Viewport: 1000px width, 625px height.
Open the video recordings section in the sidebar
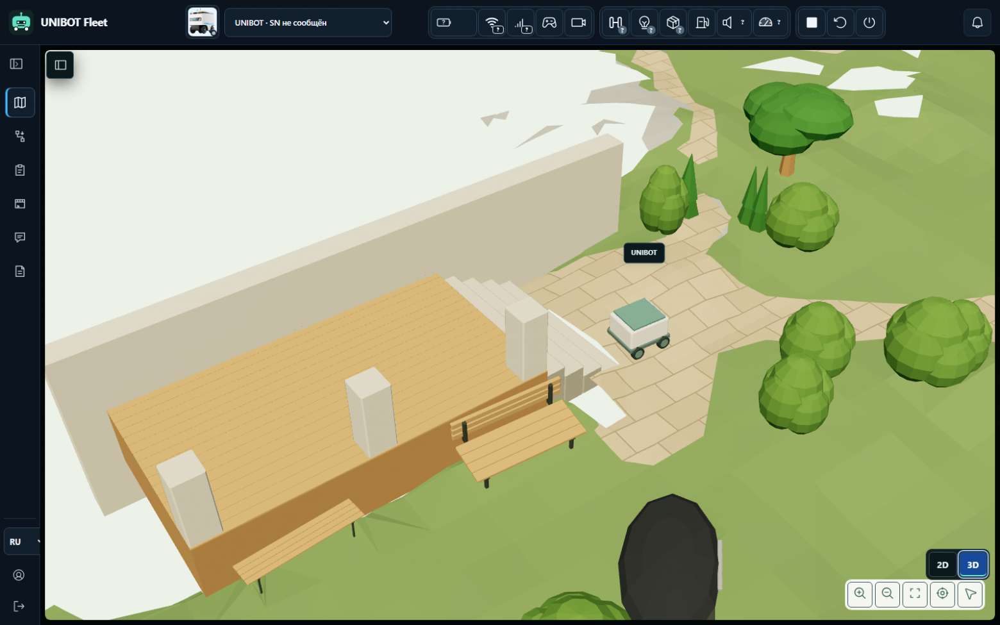point(20,204)
